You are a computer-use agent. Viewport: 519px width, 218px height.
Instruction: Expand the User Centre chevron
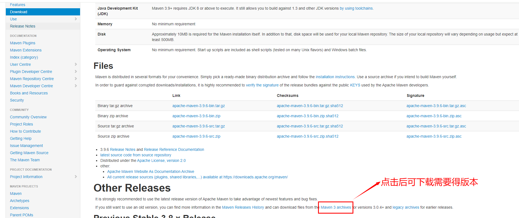point(76,64)
